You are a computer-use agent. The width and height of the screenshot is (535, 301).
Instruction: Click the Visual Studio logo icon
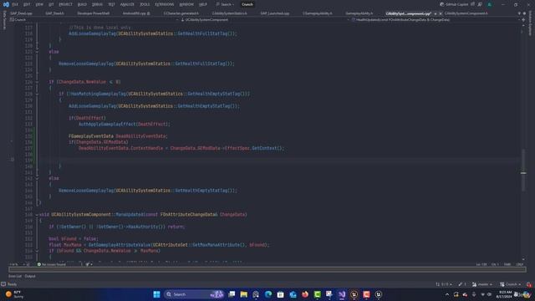(x=6, y=4)
